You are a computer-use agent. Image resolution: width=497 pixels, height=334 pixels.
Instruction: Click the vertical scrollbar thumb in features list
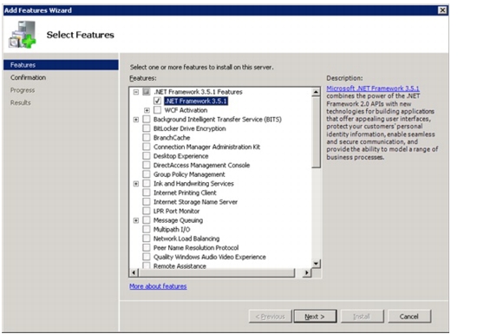[316, 133]
